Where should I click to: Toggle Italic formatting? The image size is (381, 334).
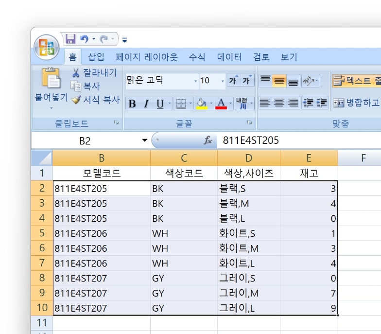[146, 104]
